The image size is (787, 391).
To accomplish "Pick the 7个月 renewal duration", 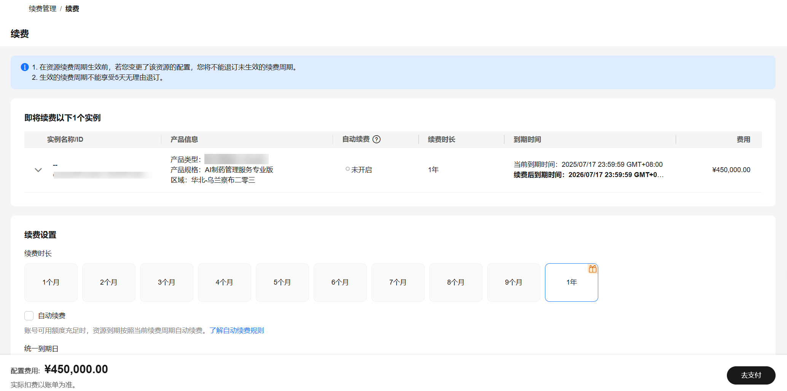I will click(x=398, y=282).
